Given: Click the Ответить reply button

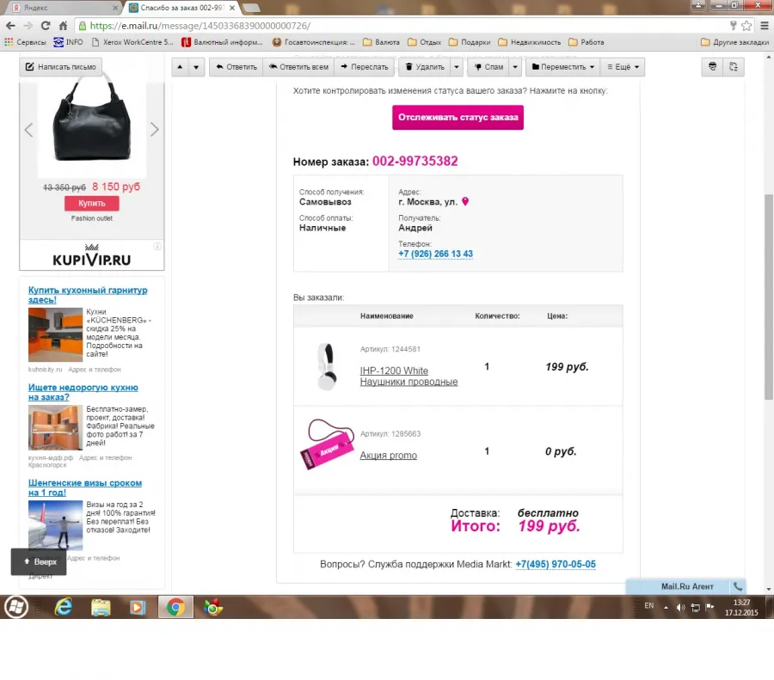Looking at the screenshot, I should 236,67.
